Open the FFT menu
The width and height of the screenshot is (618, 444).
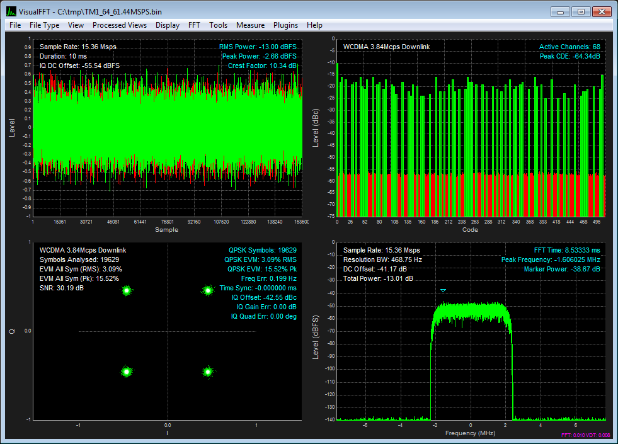pyautogui.click(x=194, y=25)
